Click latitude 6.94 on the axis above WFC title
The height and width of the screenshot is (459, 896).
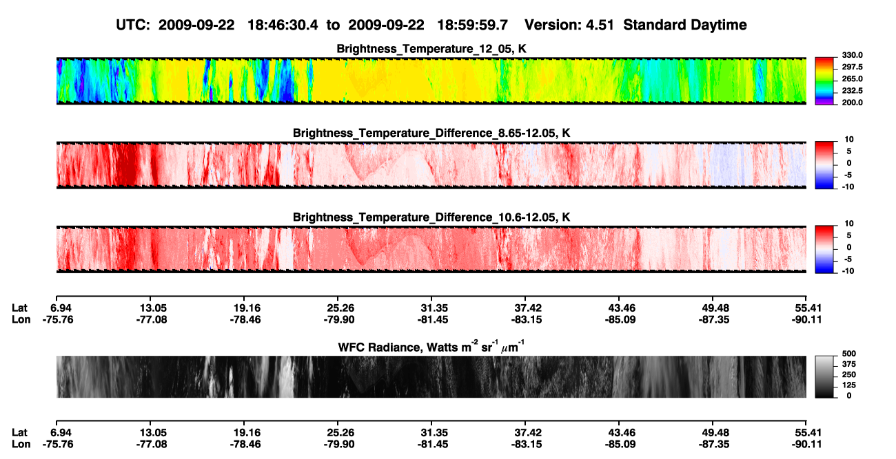(x=62, y=307)
